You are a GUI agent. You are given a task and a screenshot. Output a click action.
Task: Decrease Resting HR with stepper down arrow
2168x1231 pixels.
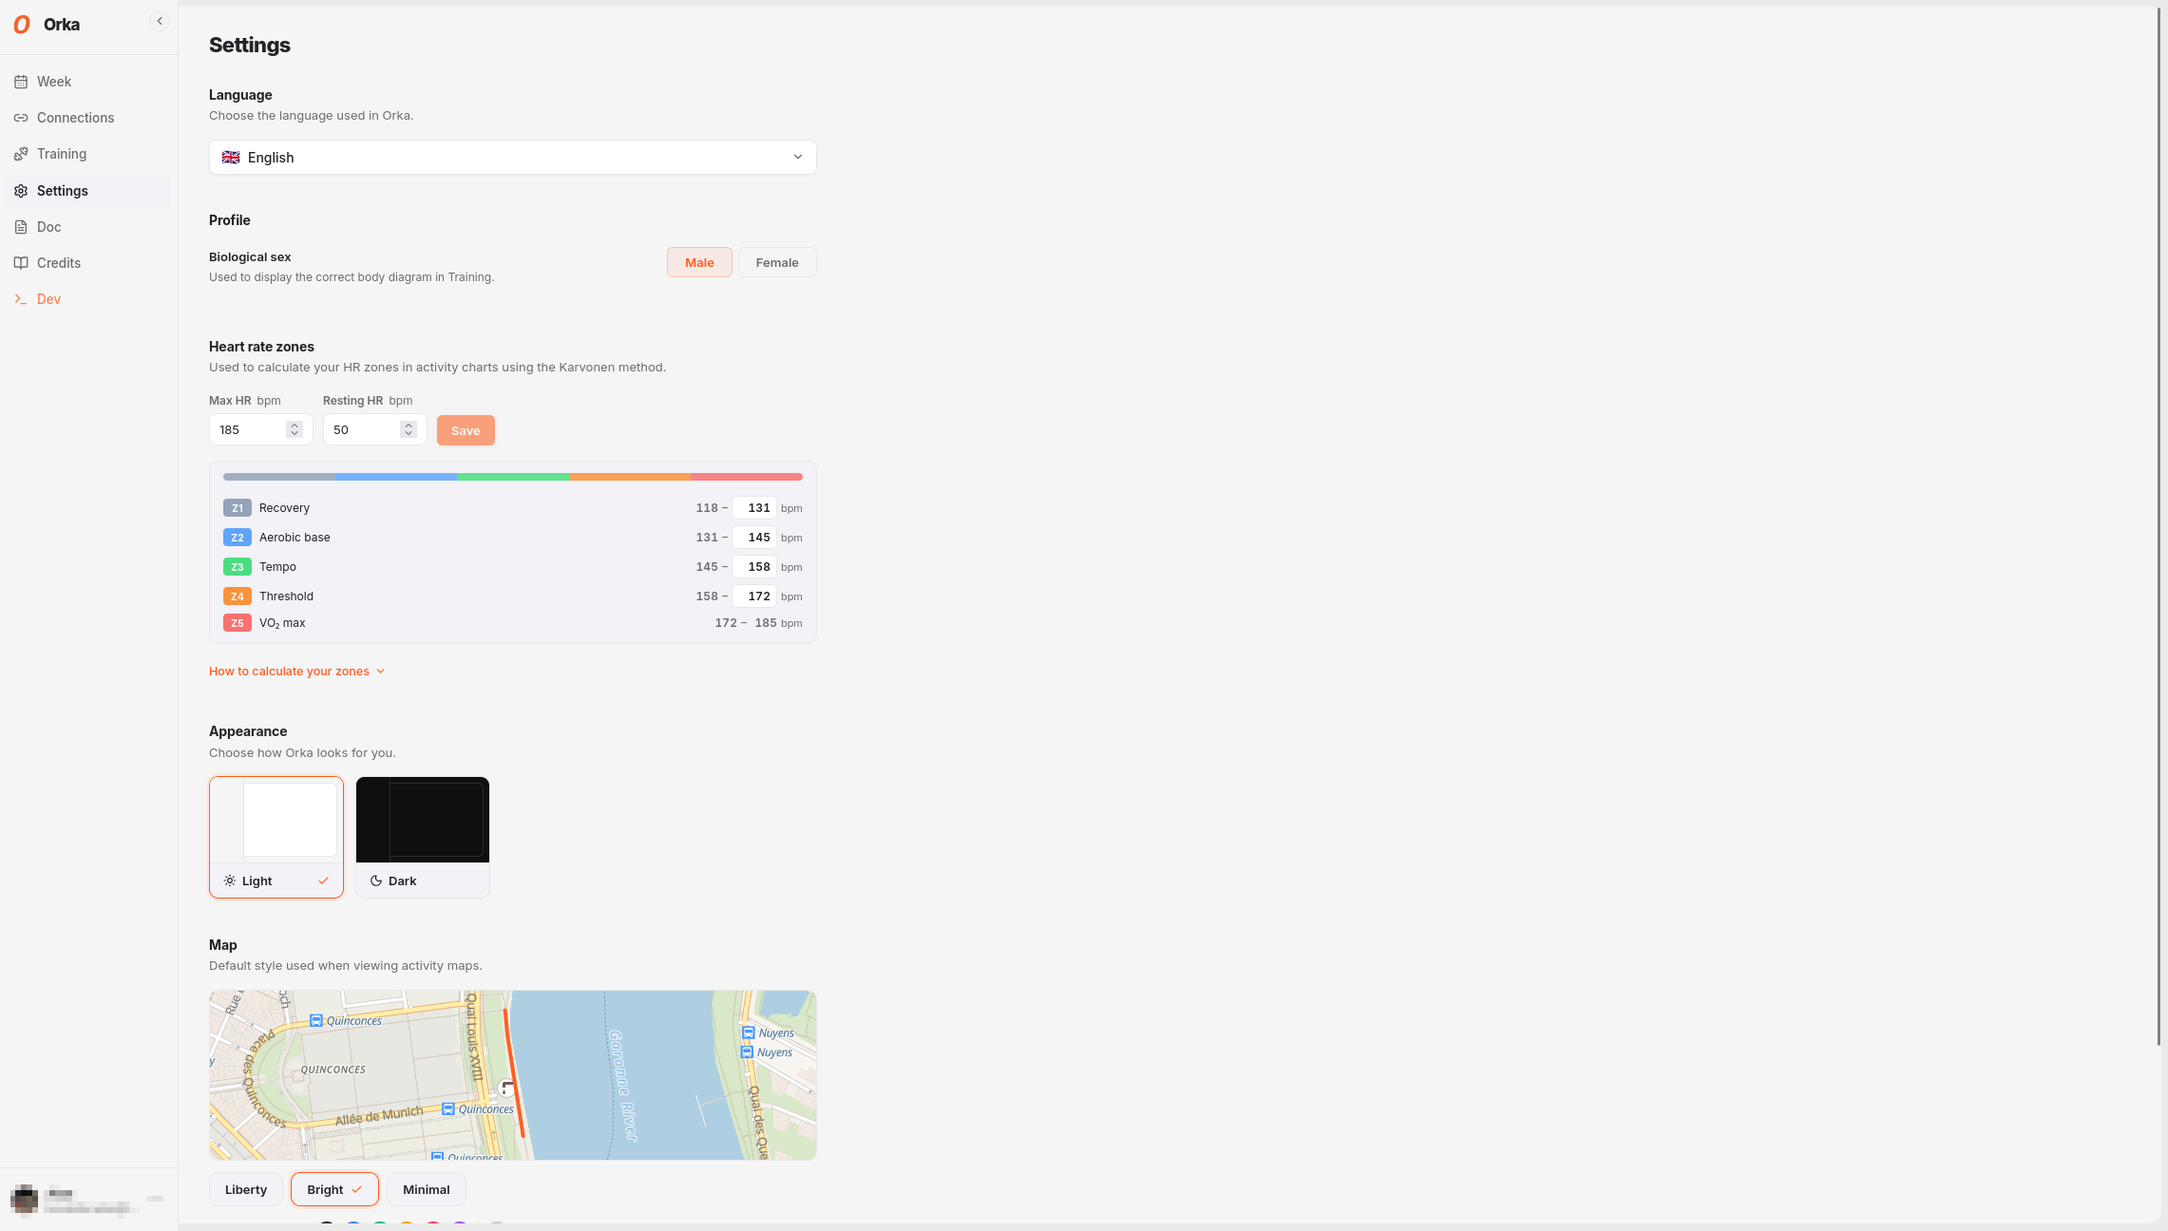(409, 434)
